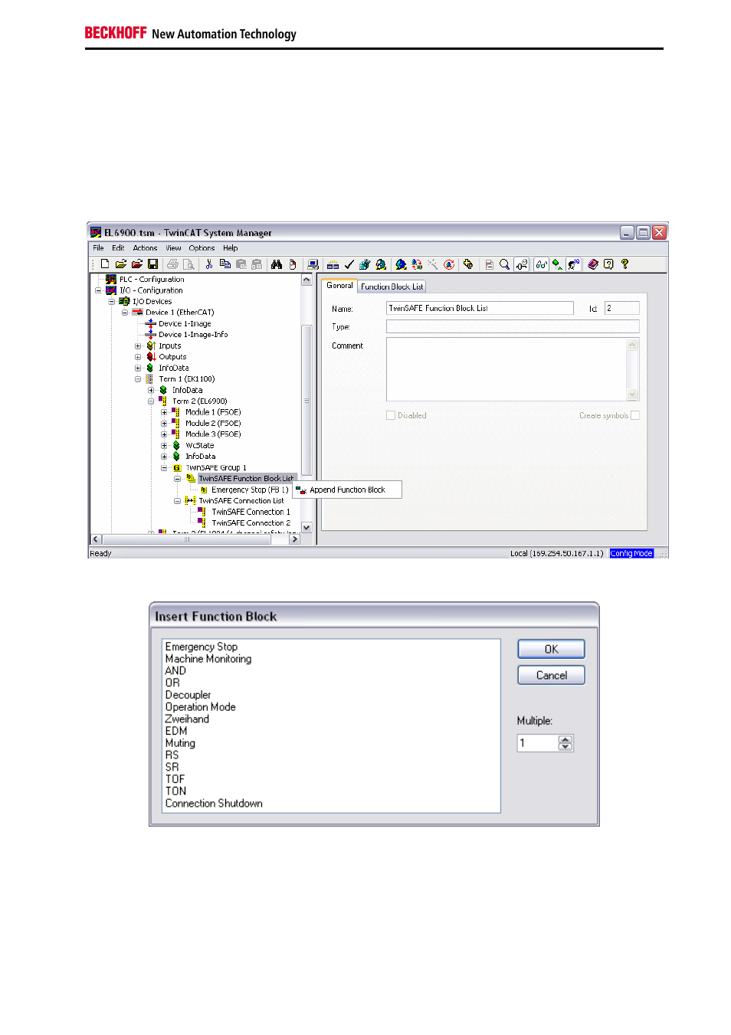Expand the WcState tree node
731x1035 pixels.
point(164,446)
